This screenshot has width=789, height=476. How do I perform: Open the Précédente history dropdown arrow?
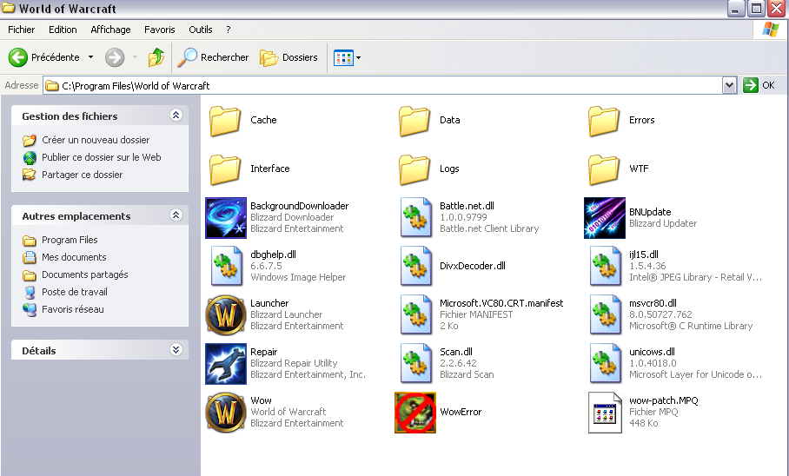coord(90,57)
